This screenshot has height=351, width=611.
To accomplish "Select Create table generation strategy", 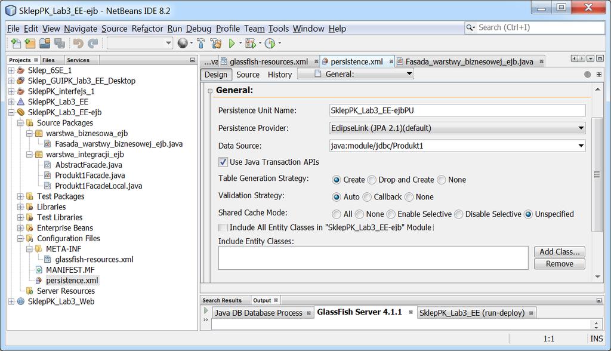I will [x=337, y=180].
